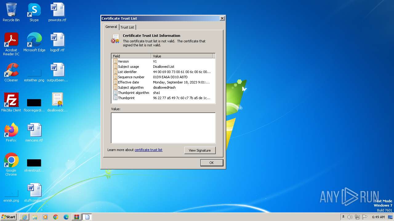Open FileZilla Client shortcut
Viewport: 394px width, 221px height.
(11, 102)
